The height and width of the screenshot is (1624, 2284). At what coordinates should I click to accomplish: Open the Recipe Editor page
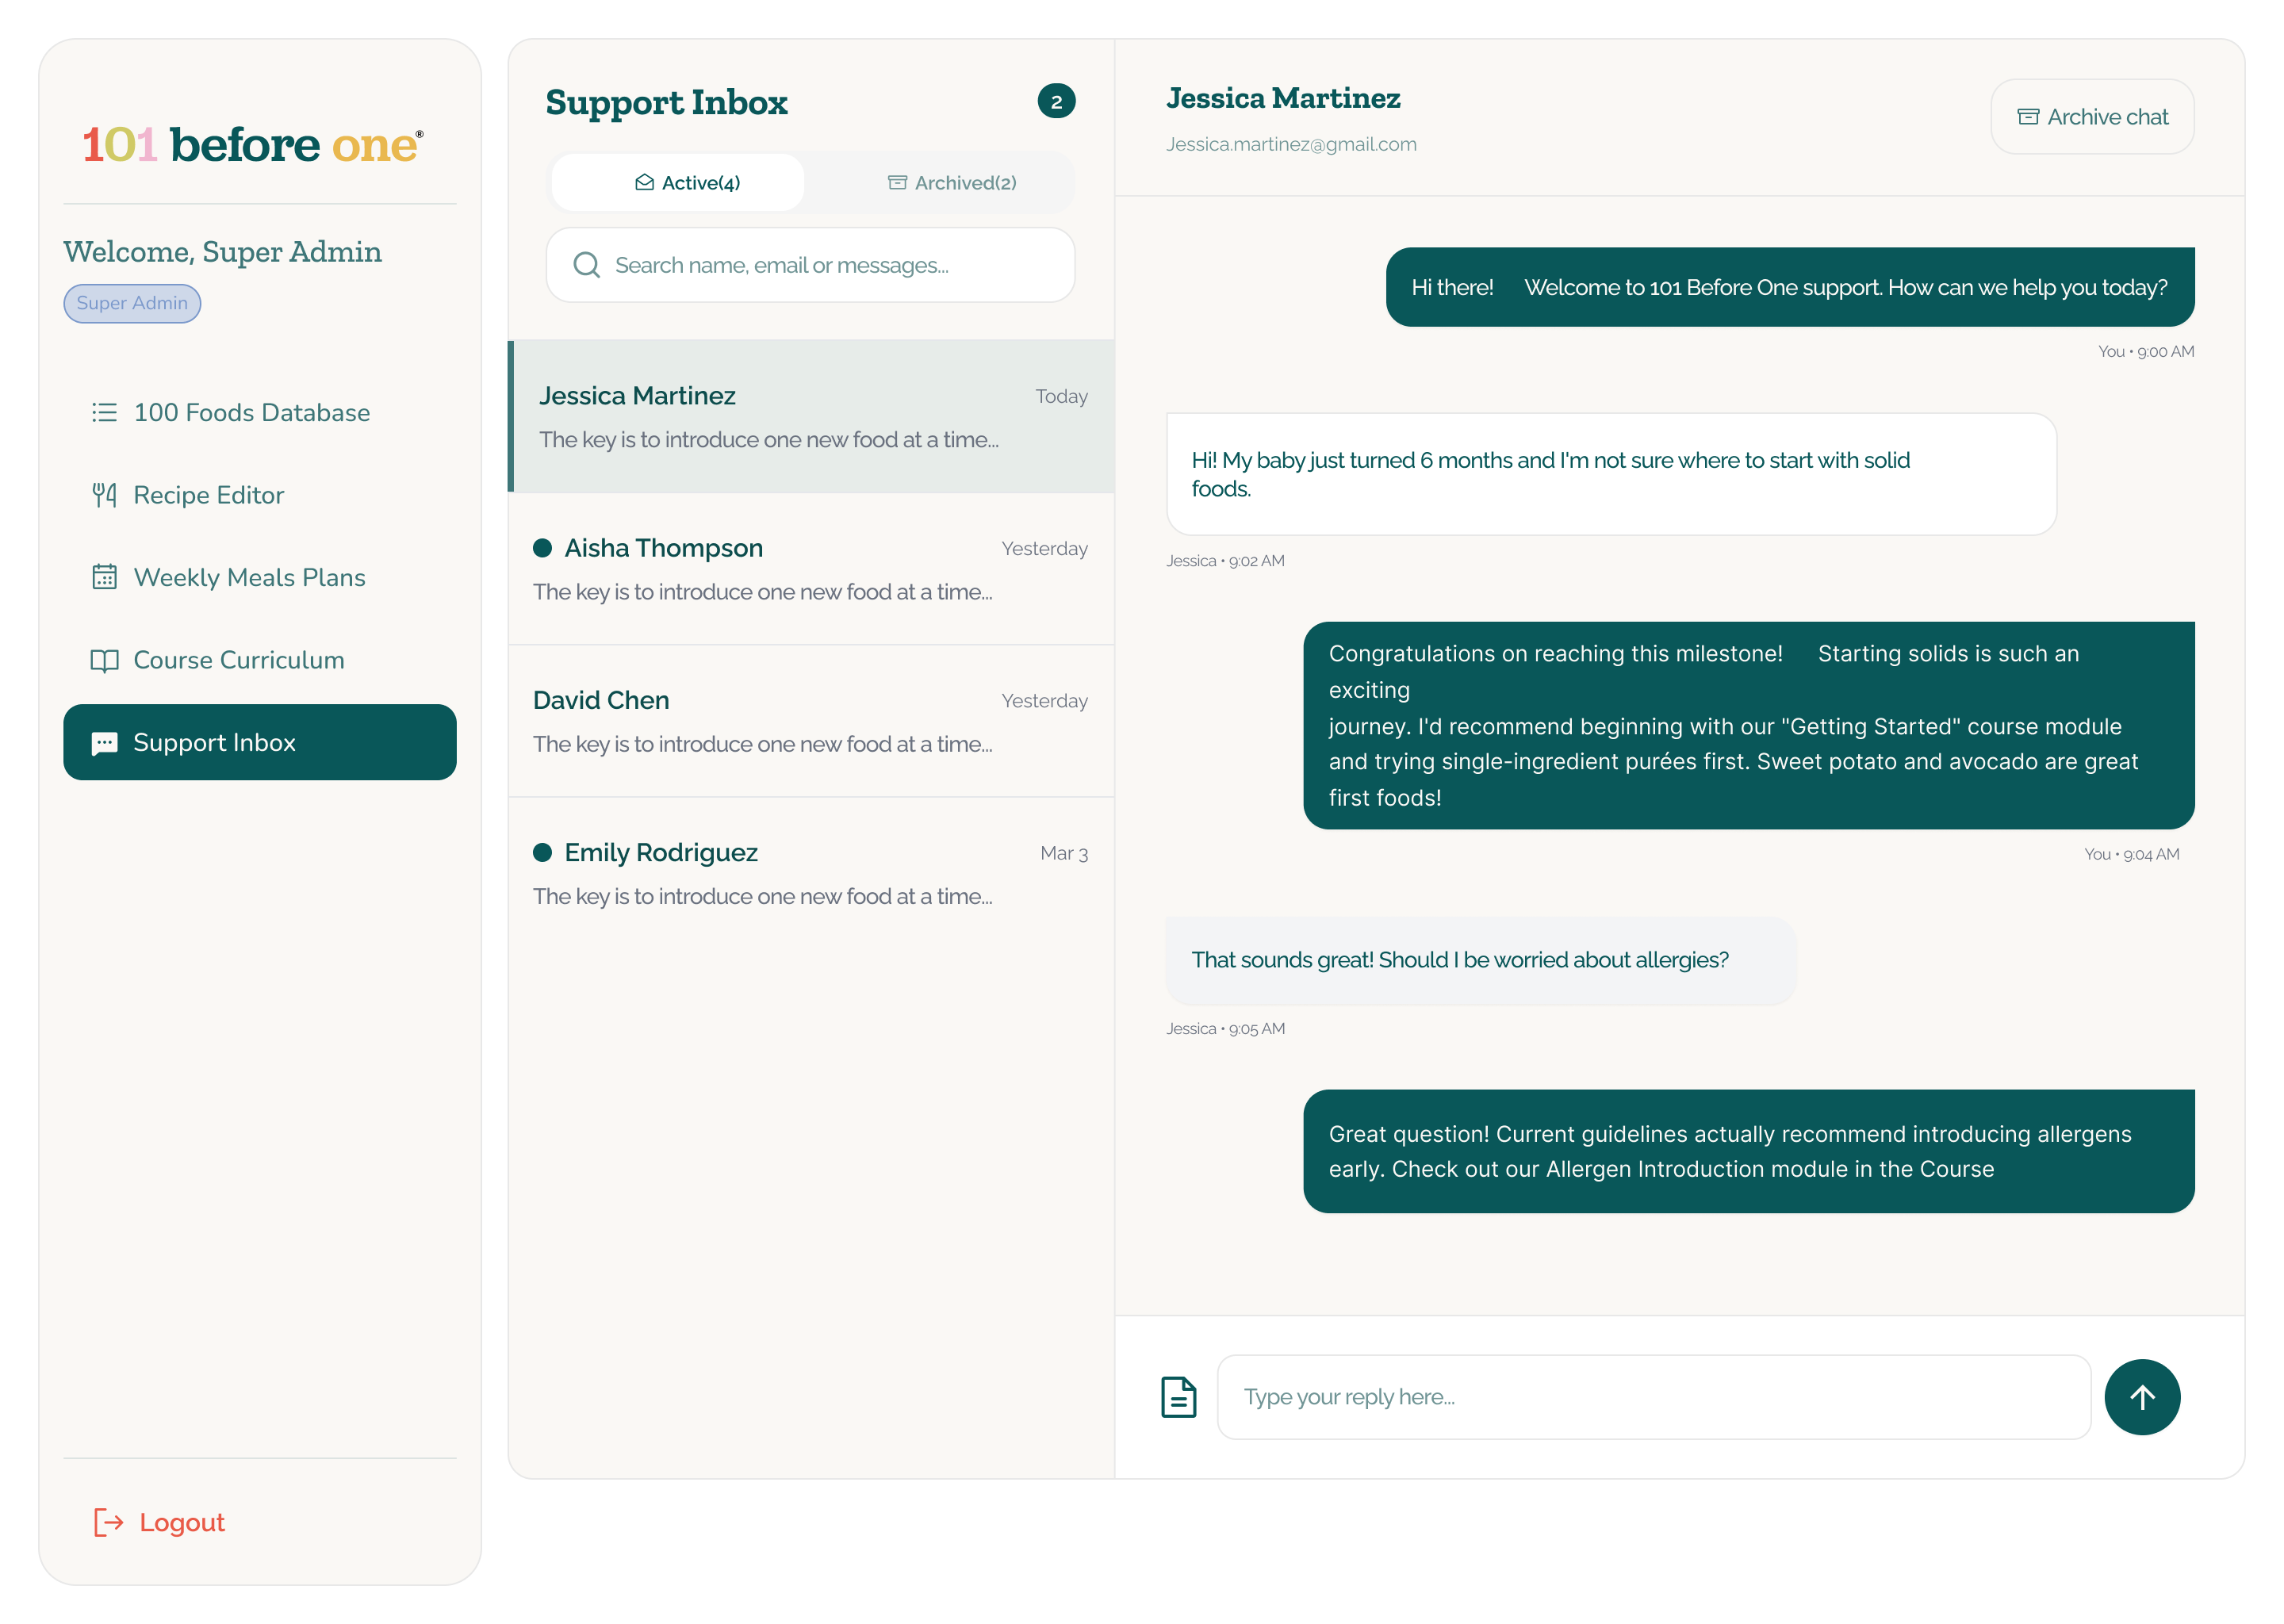[260, 495]
